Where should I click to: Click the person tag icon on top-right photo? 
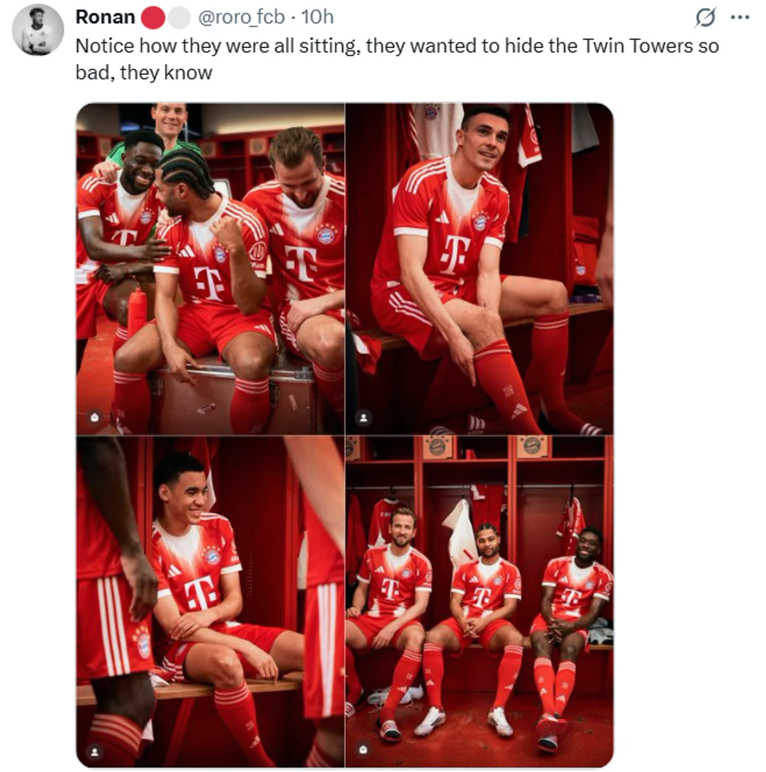point(363,417)
